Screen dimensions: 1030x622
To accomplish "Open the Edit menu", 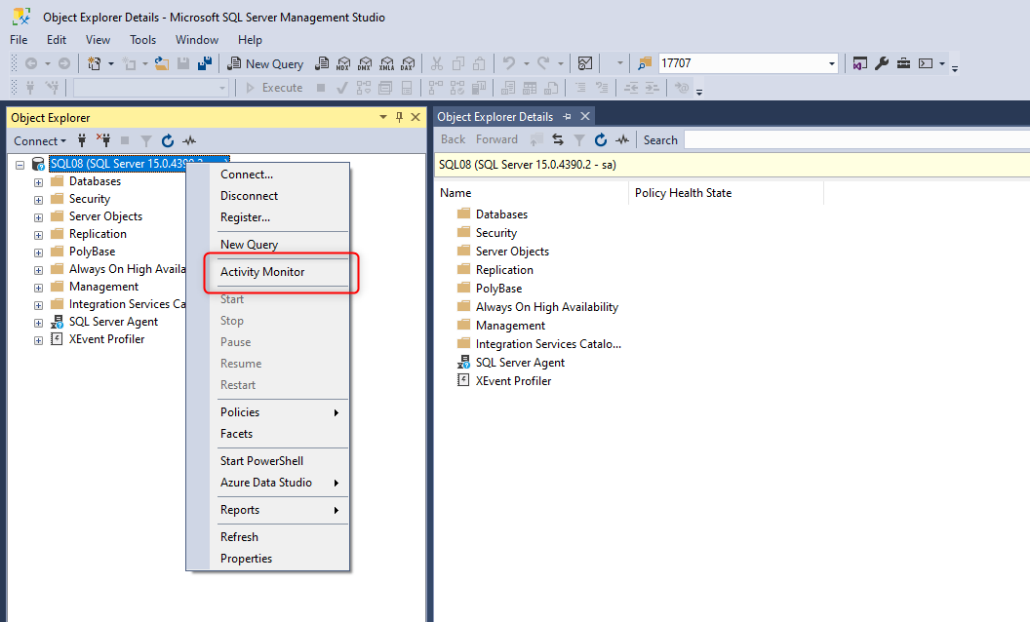I will pyautogui.click(x=57, y=39).
